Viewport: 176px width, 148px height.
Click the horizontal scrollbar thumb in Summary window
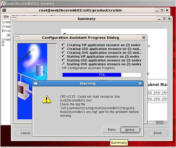click(160, 122)
